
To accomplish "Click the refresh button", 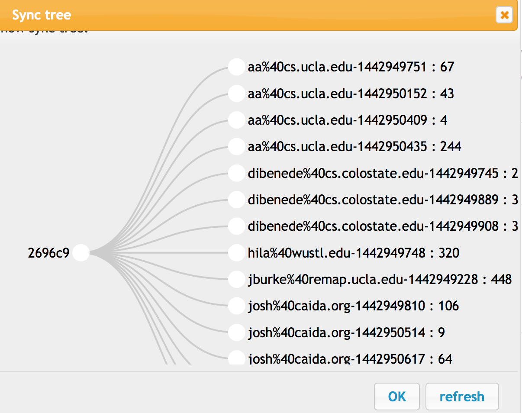I will coord(462,396).
